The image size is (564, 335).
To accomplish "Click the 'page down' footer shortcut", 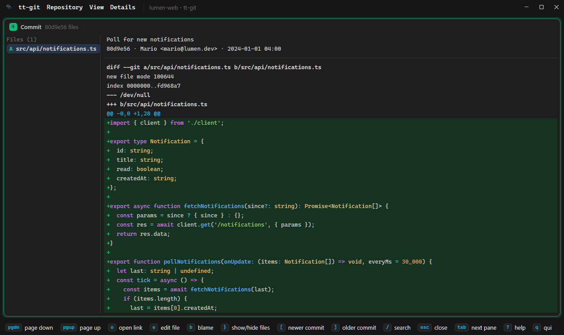I will coord(29,328).
